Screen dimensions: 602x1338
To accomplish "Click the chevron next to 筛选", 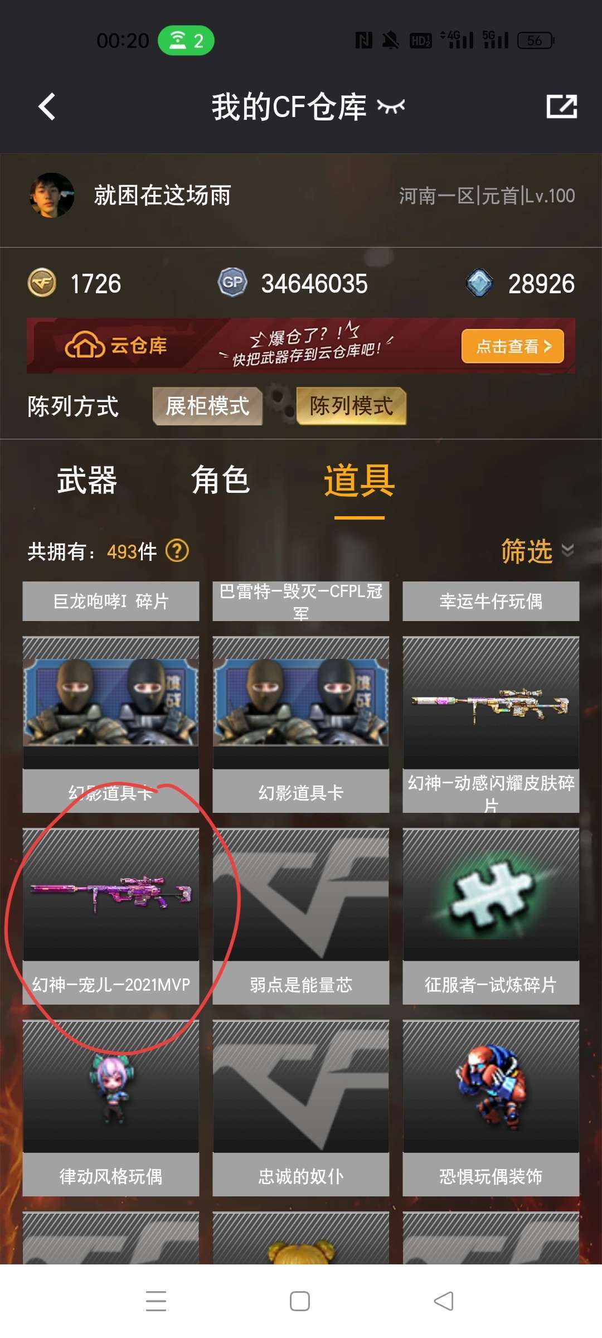I will (x=567, y=551).
